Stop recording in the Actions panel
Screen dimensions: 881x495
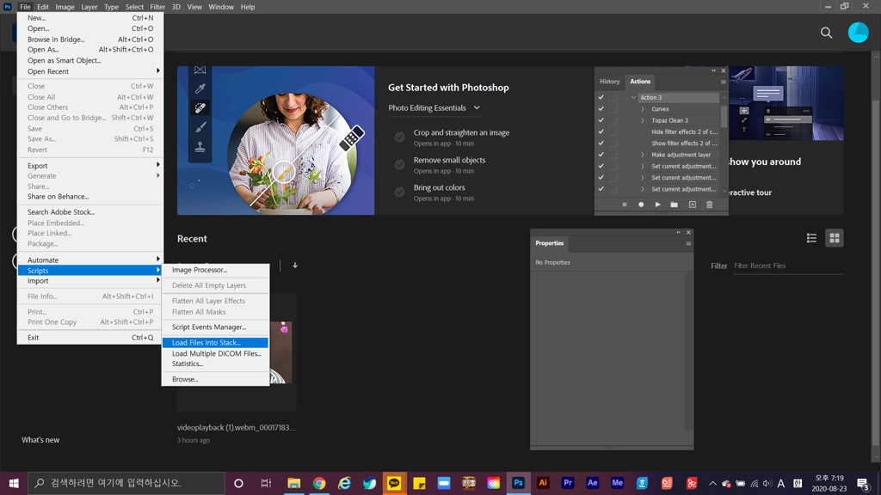[625, 205]
